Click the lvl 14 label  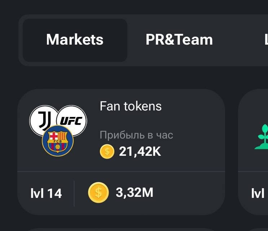click(46, 193)
